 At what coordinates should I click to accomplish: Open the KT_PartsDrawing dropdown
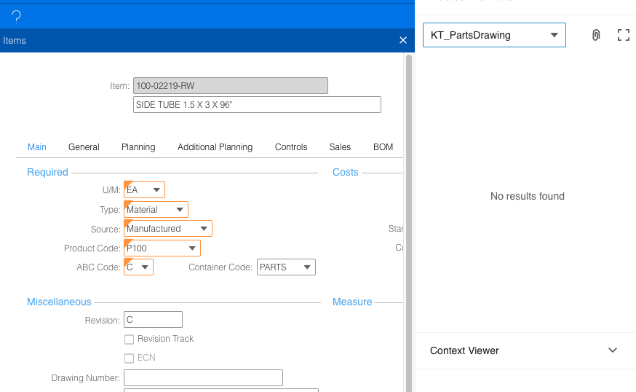(x=494, y=35)
